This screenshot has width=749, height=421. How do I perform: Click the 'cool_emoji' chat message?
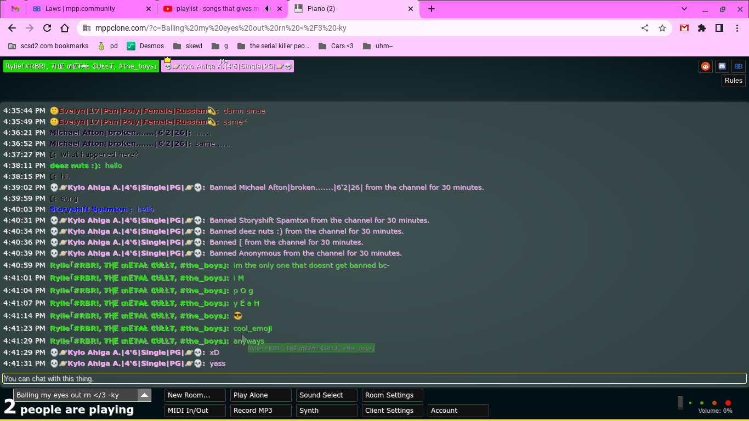pos(253,328)
